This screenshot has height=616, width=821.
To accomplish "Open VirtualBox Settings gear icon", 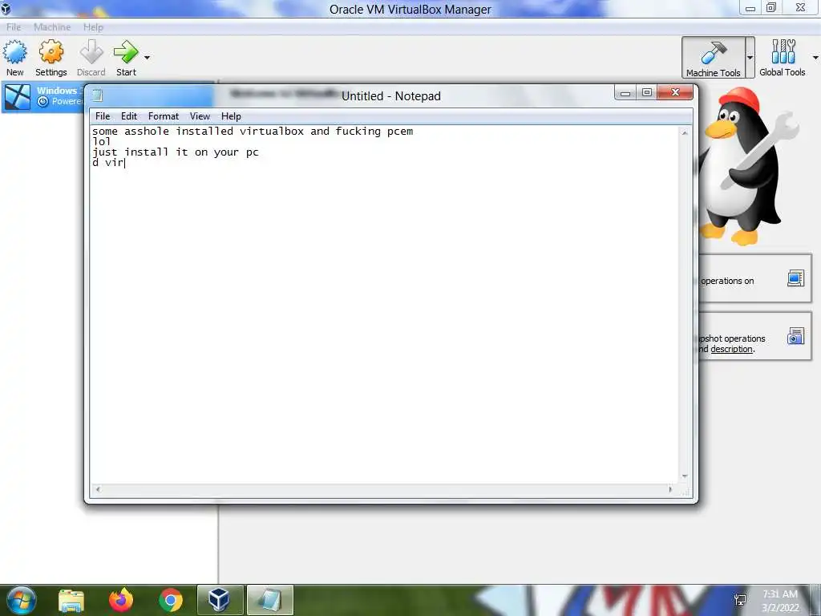I will (51, 52).
